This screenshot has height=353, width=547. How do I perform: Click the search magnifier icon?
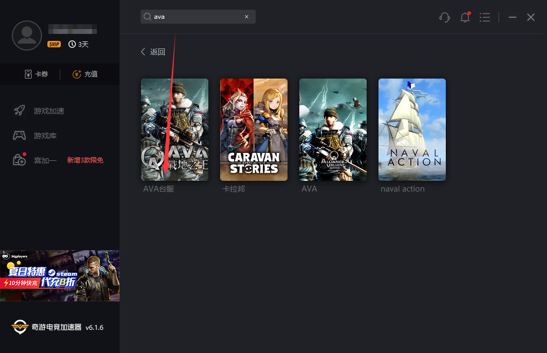[147, 17]
